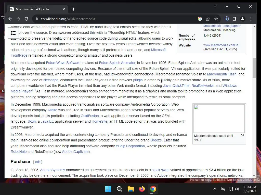Follow the Netscape link
Screen dimensions: 261x195
[51, 80]
